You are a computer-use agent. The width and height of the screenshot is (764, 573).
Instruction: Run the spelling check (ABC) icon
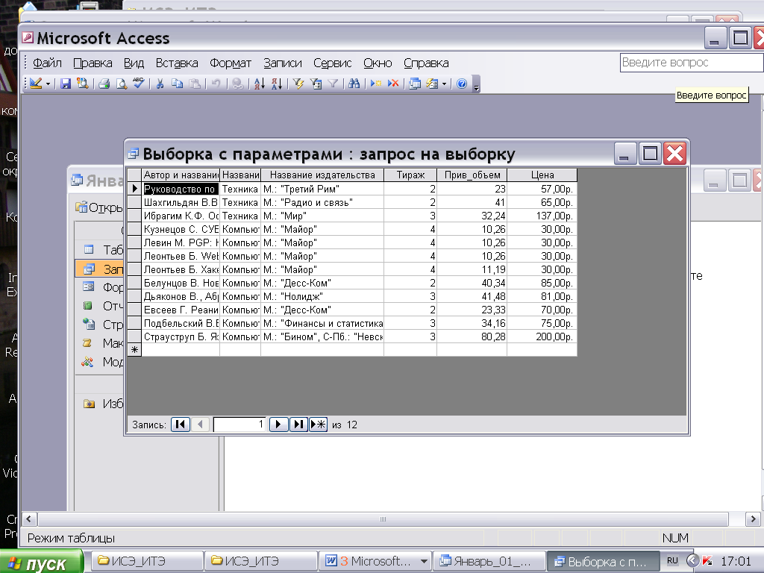[138, 84]
